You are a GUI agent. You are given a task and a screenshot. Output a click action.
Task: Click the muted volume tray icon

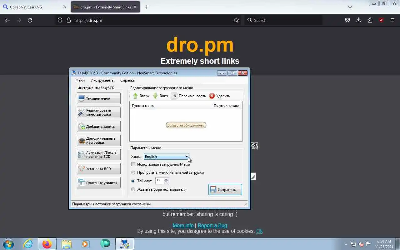click(361, 244)
